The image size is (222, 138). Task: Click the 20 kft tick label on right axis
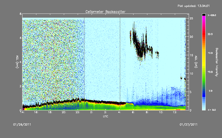pyautogui.click(x=191, y=37)
